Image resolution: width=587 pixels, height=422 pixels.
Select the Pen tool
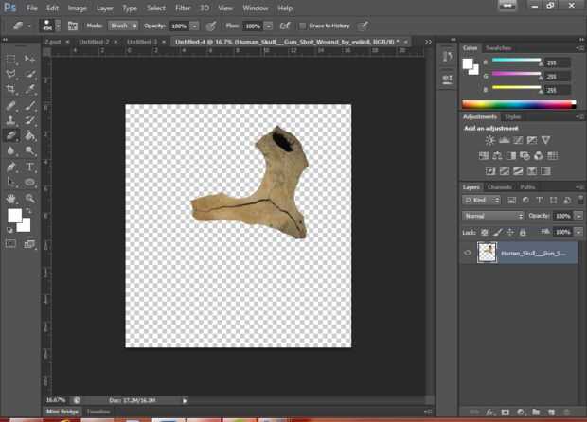tap(10, 167)
